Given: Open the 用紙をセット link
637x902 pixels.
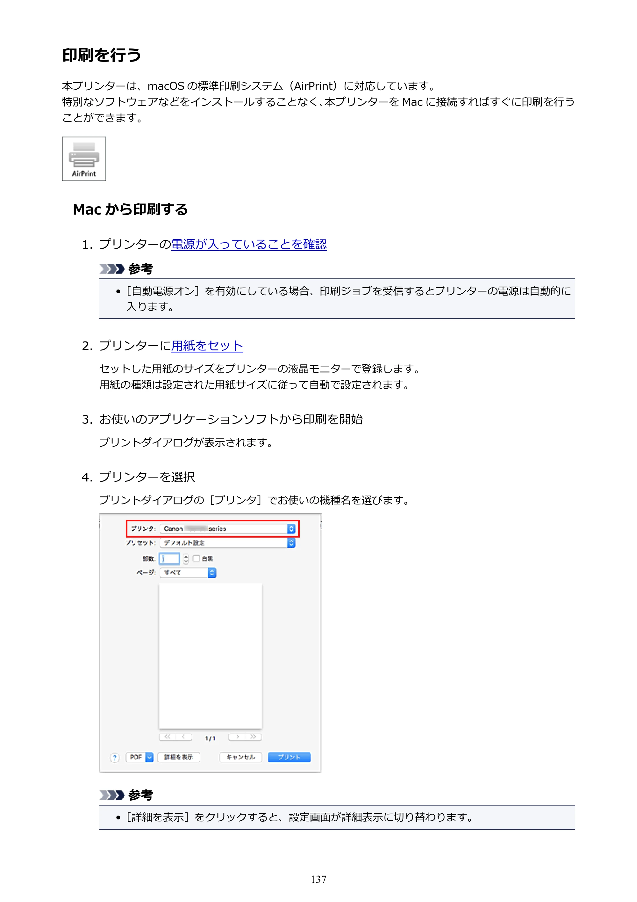Looking at the screenshot, I should [207, 346].
